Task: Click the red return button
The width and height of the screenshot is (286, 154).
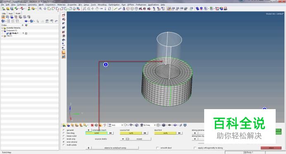Action: click(x=271, y=148)
